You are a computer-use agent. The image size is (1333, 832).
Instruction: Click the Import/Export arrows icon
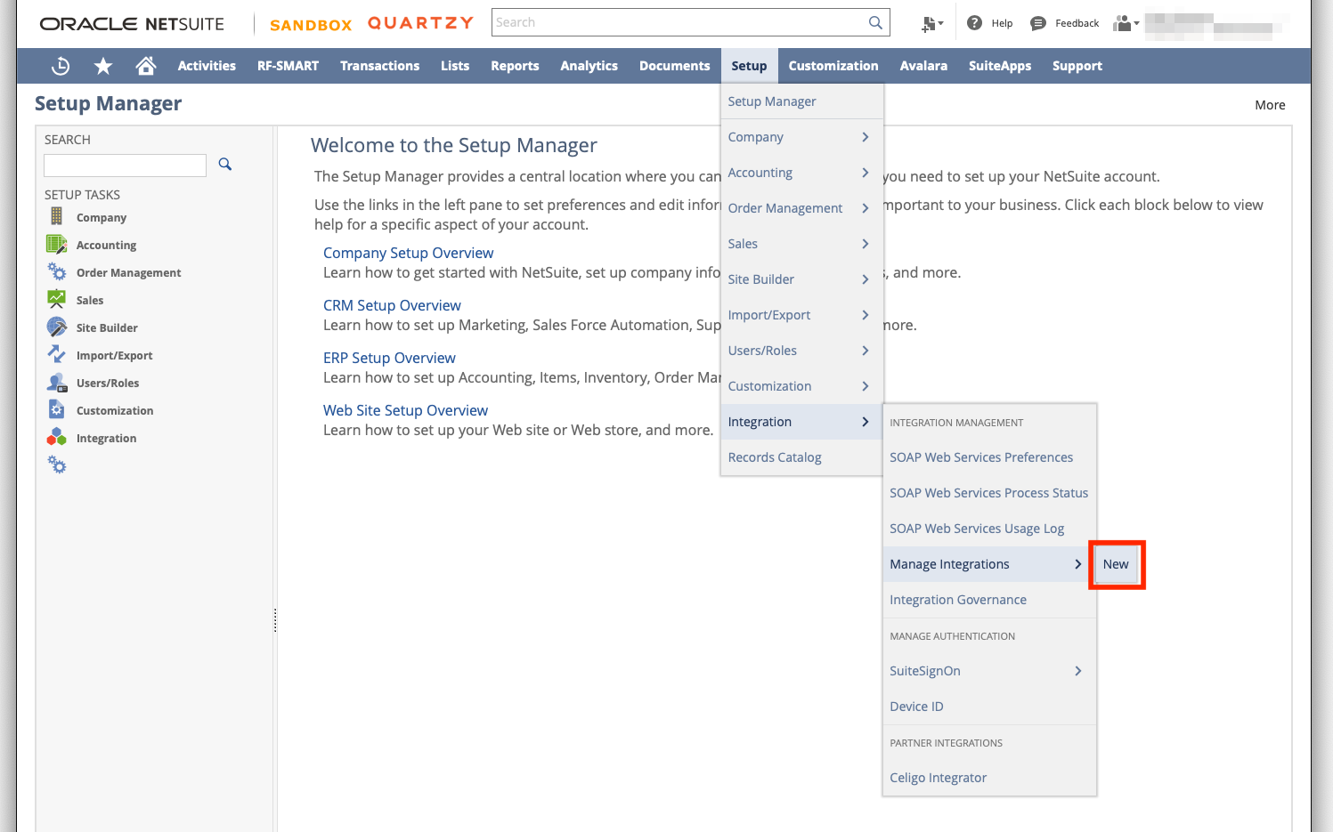57,354
